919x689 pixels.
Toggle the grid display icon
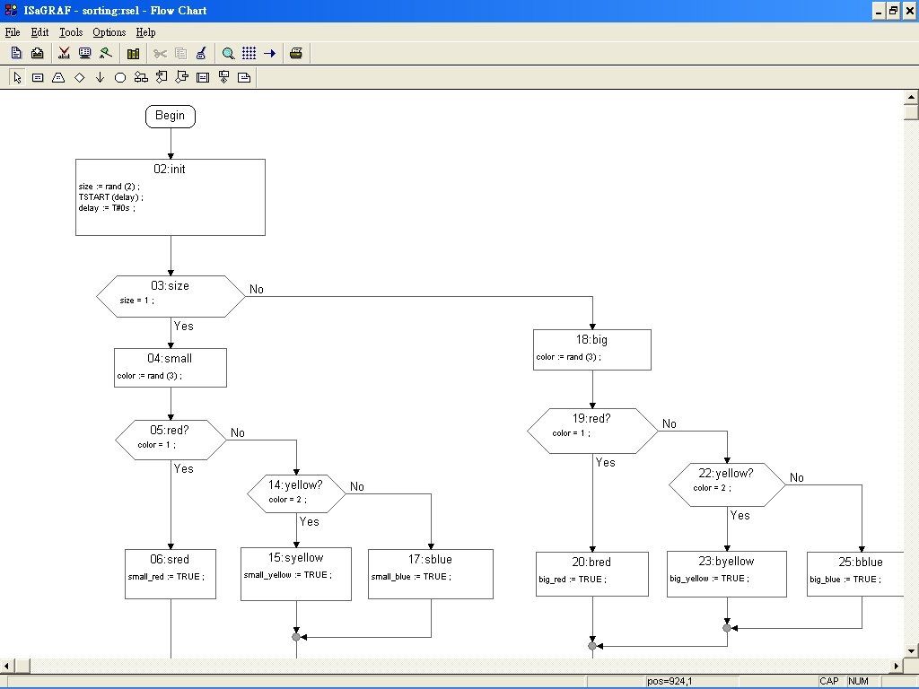pos(249,53)
